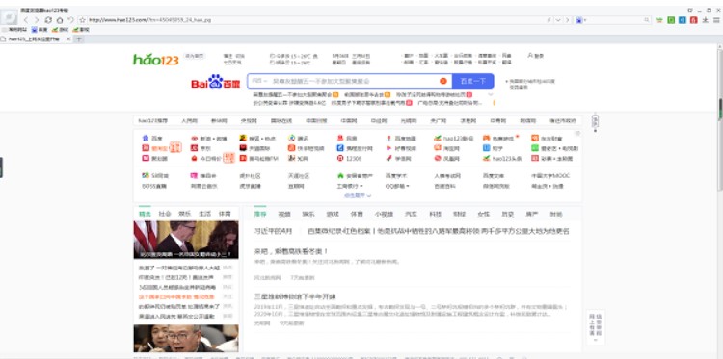Open the browser home page icon

(60, 20)
